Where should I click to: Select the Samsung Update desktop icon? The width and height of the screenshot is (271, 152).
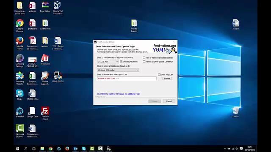(20, 78)
